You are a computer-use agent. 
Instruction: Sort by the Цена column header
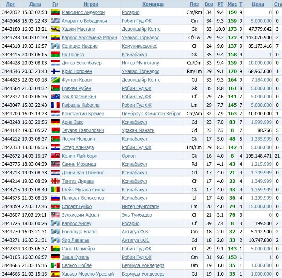point(258,4)
